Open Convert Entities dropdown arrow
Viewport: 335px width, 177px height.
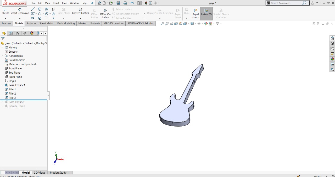point(80,19)
